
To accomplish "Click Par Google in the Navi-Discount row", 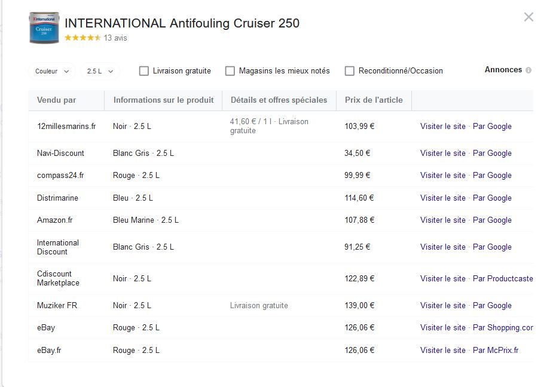I will pyautogui.click(x=492, y=153).
